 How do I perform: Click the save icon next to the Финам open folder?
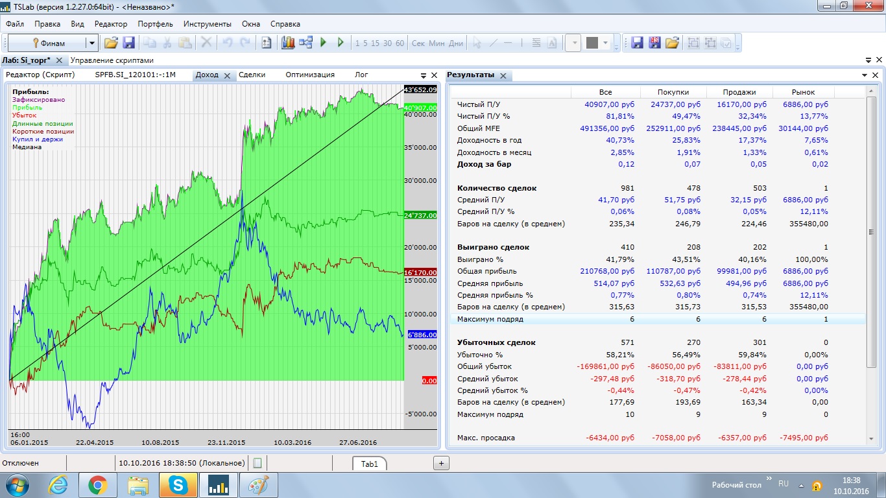[x=128, y=43]
